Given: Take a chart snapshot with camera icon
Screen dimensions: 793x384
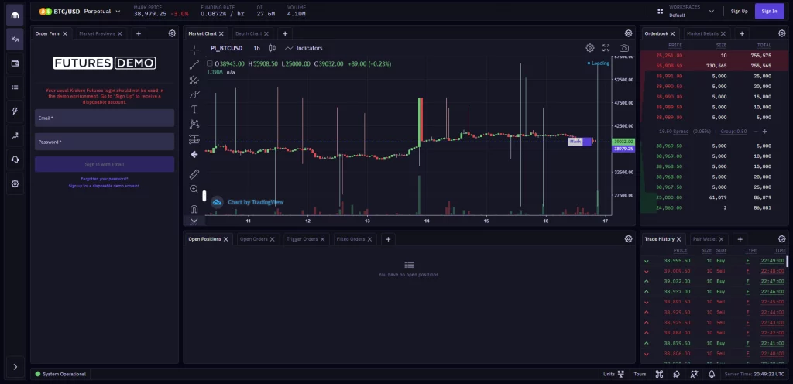Looking at the screenshot, I should [x=624, y=48].
